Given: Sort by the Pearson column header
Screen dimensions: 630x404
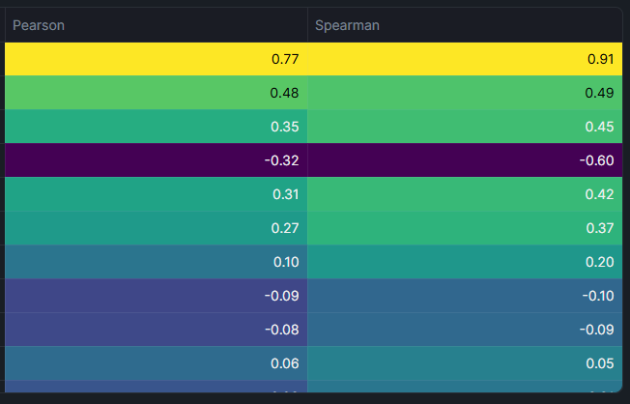Looking at the screenshot, I should 39,25.
